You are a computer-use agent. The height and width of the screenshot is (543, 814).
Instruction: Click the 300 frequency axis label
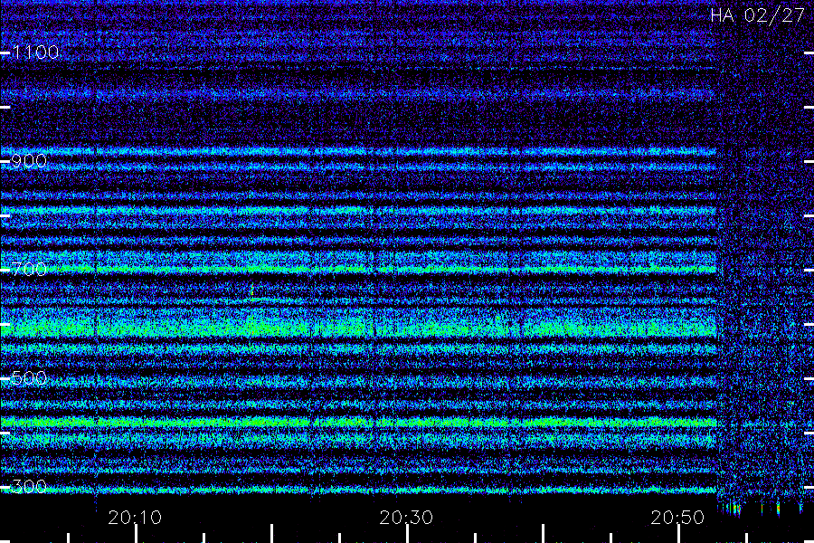click(x=29, y=486)
